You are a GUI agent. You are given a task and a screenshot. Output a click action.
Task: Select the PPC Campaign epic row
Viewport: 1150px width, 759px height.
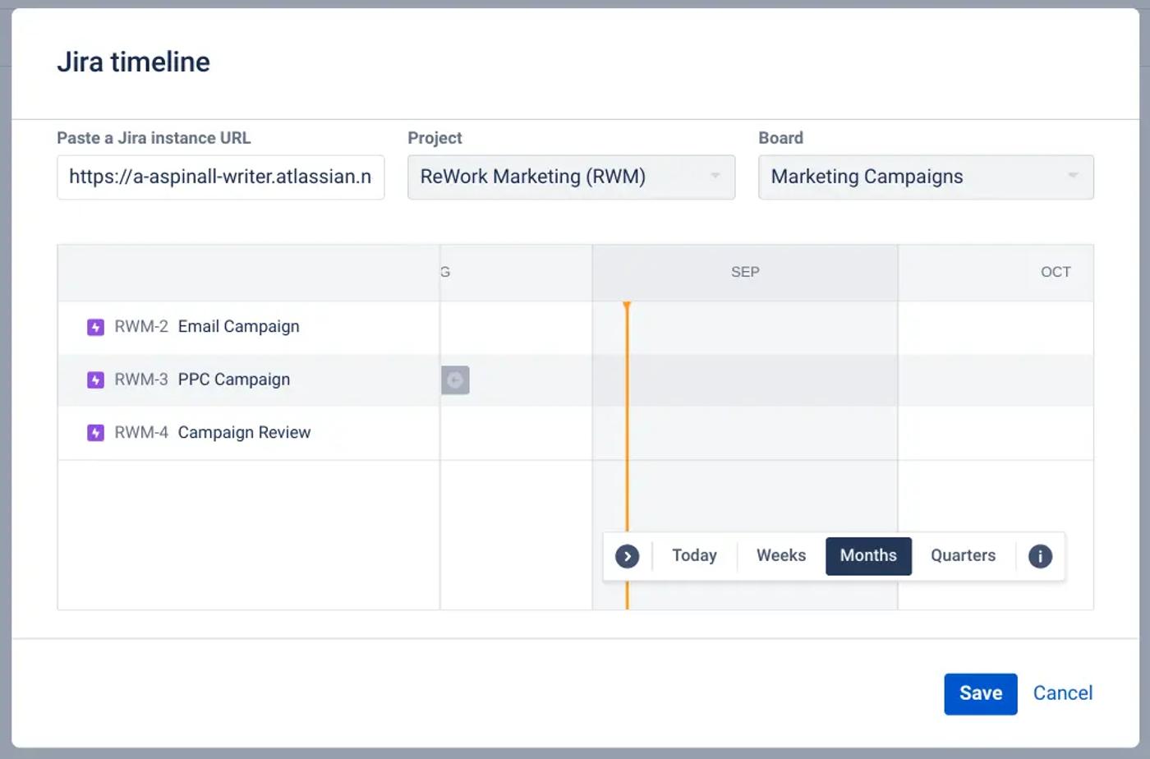[x=233, y=380]
